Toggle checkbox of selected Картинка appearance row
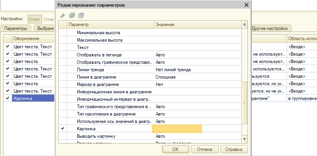Screen dimensions: 317x156 click(8, 98)
